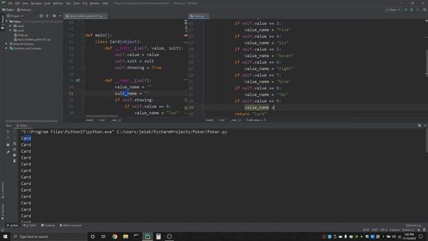The width and height of the screenshot is (428, 241).
Task: Click the Debug bug icon in top toolbar
Action: [x=412, y=10]
